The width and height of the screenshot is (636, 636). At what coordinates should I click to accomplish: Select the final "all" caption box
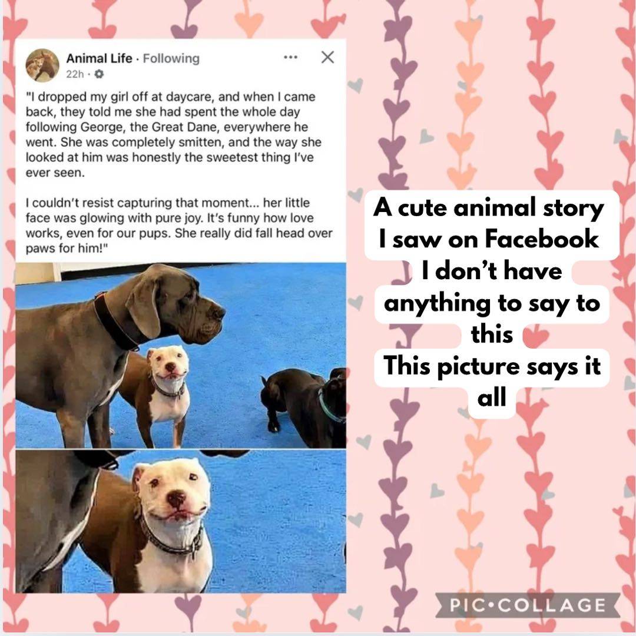point(492,397)
